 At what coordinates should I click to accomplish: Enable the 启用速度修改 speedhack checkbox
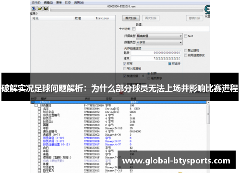pos(186,55)
